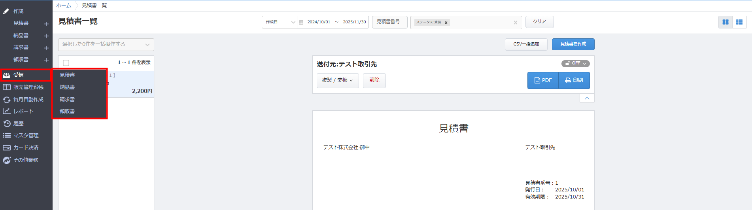Open レポート in the sidebar
Viewport: 752px width, 210px height.
tap(23, 112)
